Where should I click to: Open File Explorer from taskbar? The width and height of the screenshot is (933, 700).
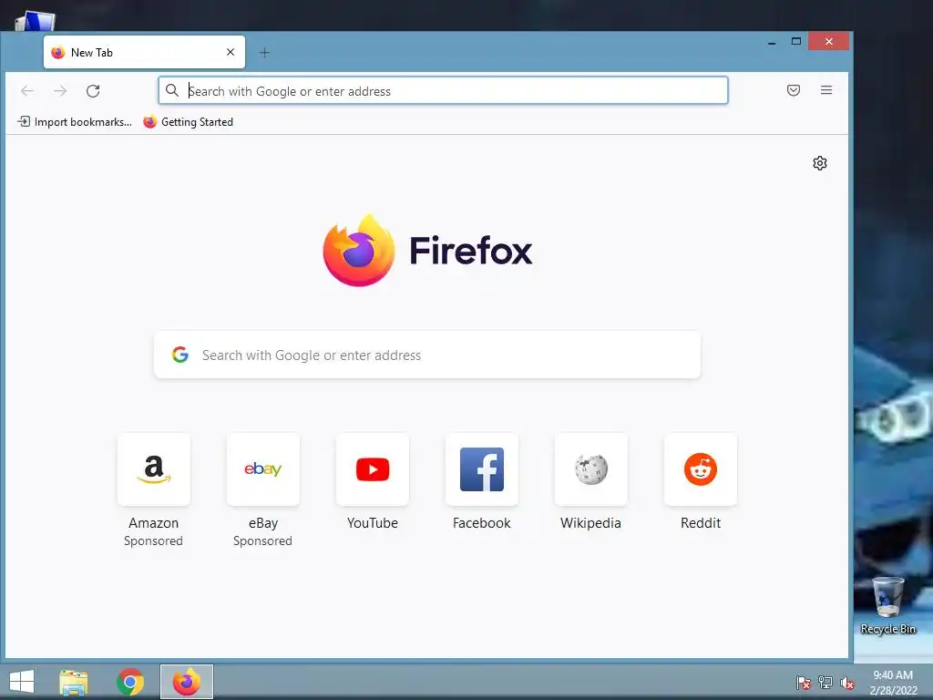click(74, 682)
